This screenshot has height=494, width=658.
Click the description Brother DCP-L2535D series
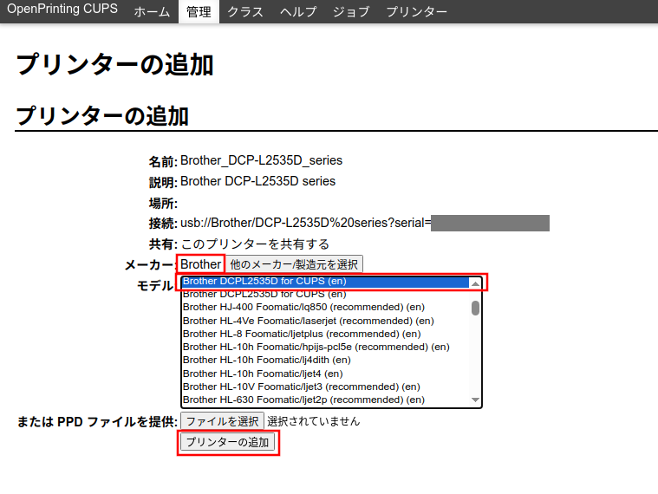257,181
